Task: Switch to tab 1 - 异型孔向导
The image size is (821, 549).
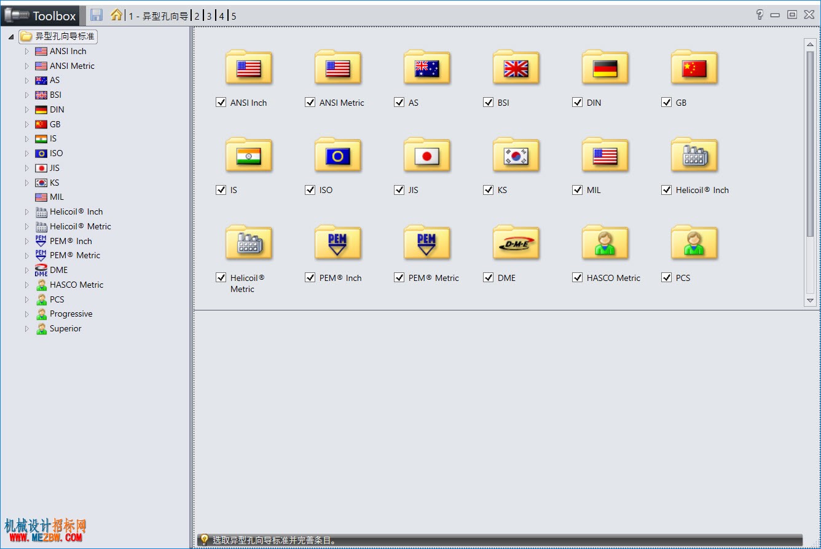Action: 159,16
